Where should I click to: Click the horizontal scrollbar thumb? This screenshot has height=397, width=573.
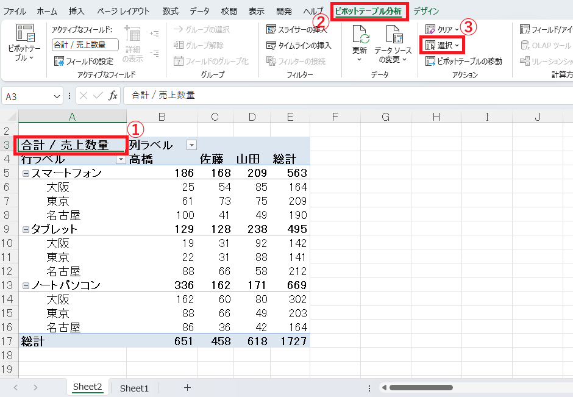coord(421,387)
